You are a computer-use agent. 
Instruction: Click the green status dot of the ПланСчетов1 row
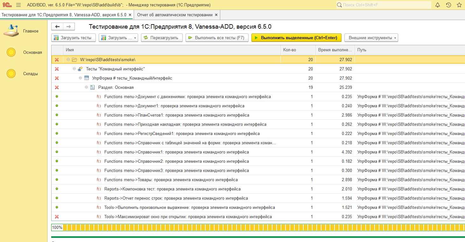[57, 115]
